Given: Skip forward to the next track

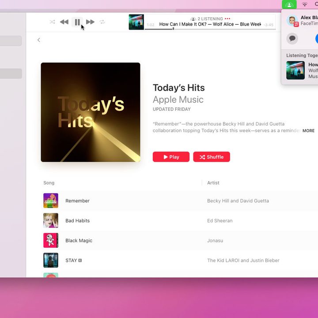Looking at the screenshot, I should pyautogui.click(x=90, y=22).
